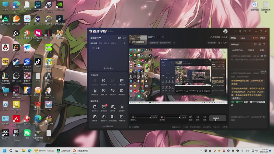Select OBS Studio desktop icon
This screenshot has width=274, height=154.
(16, 77)
